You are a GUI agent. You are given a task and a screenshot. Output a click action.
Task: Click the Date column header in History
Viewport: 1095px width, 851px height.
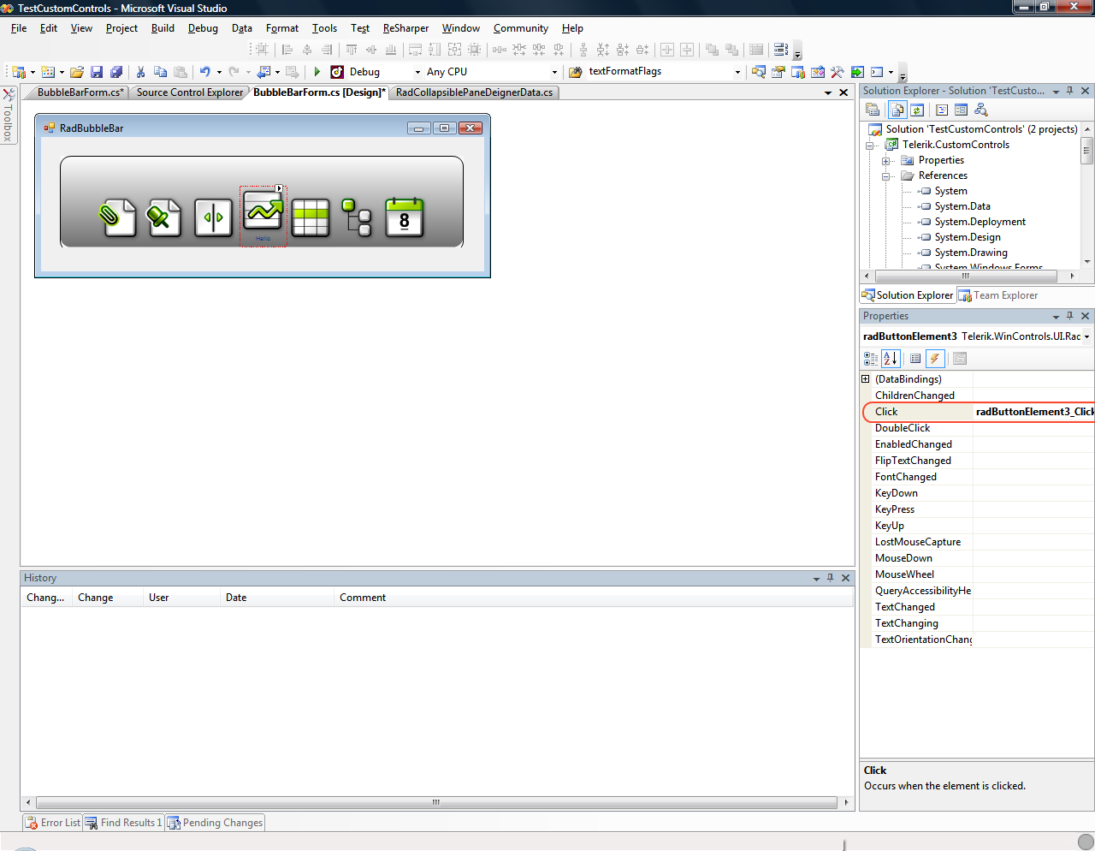click(x=277, y=598)
